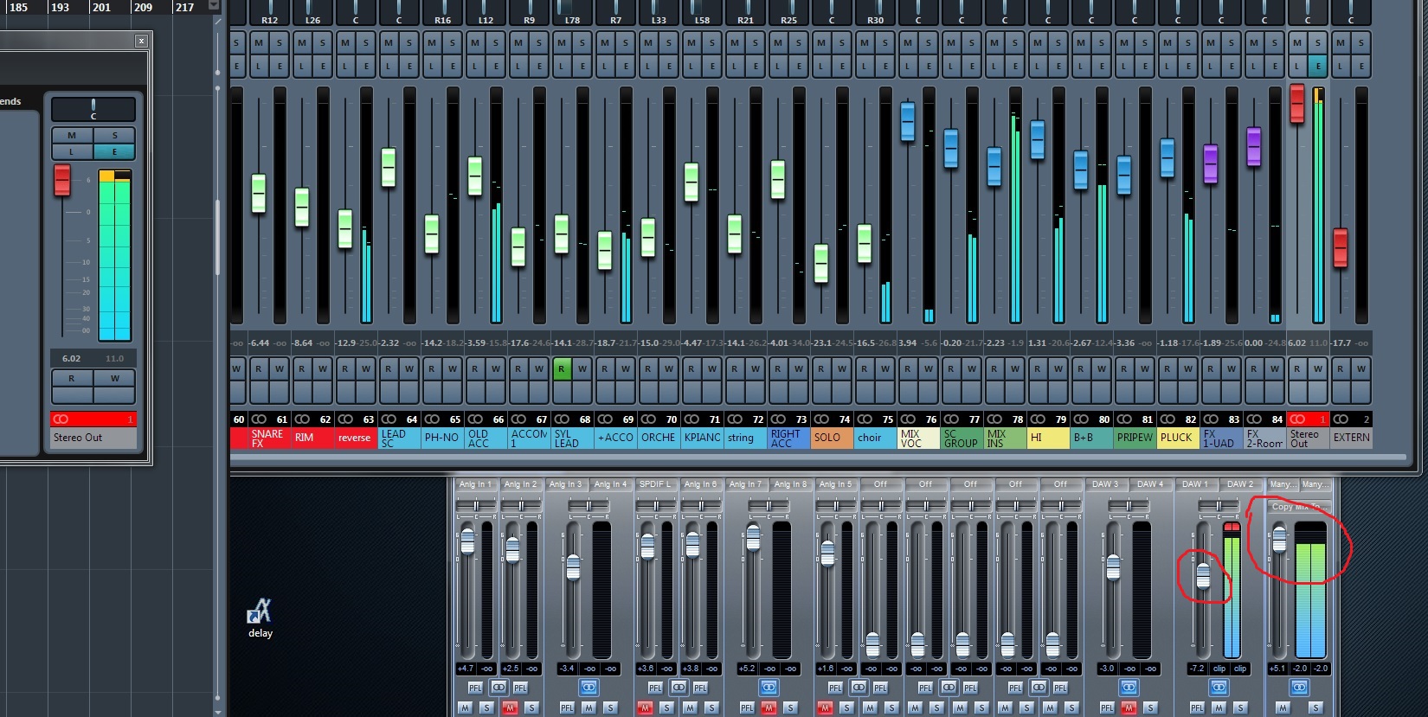Open the delay desktop shortcut
Viewport: 1428px width, 717px height.
260,618
